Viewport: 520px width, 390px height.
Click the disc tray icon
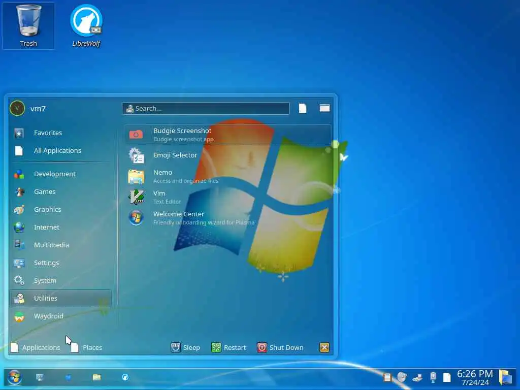pyautogui.click(x=402, y=377)
